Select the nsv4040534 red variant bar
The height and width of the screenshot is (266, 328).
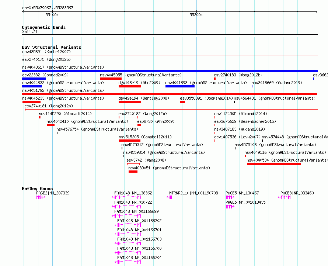(274, 164)
